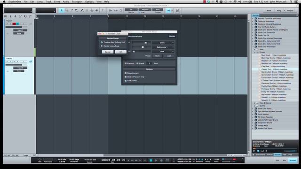Image resolution: width=301 pixels, height=169 pixels.
Task: Play preview in the browser preview player
Action: pos(254,151)
